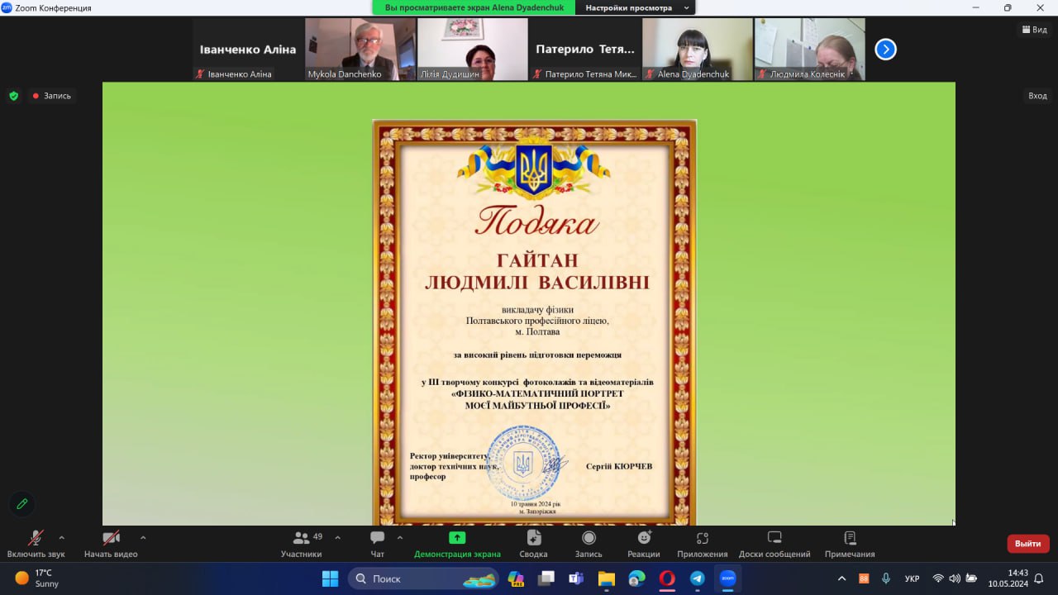Open the notification bell
This screenshot has width=1058, height=595.
(1039, 578)
